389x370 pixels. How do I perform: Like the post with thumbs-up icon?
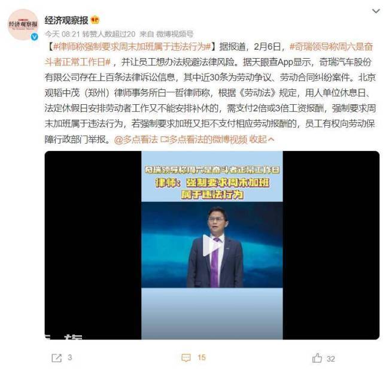click(x=317, y=358)
